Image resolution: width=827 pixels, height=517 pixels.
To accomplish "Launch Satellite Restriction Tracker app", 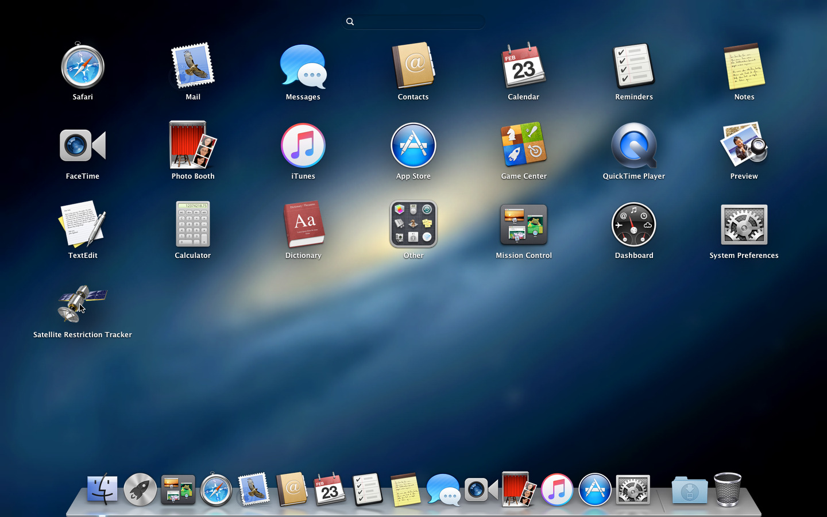I will [82, 304].
